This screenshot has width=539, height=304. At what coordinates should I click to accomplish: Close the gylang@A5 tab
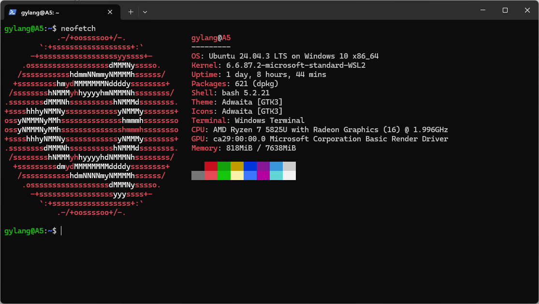[111, 12]
